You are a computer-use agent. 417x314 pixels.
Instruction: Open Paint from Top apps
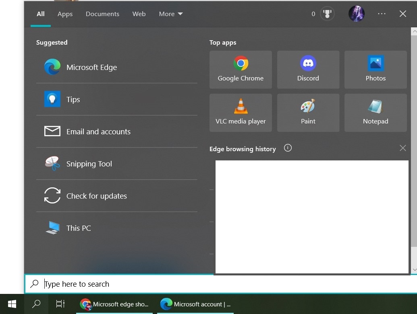(308, 113)
